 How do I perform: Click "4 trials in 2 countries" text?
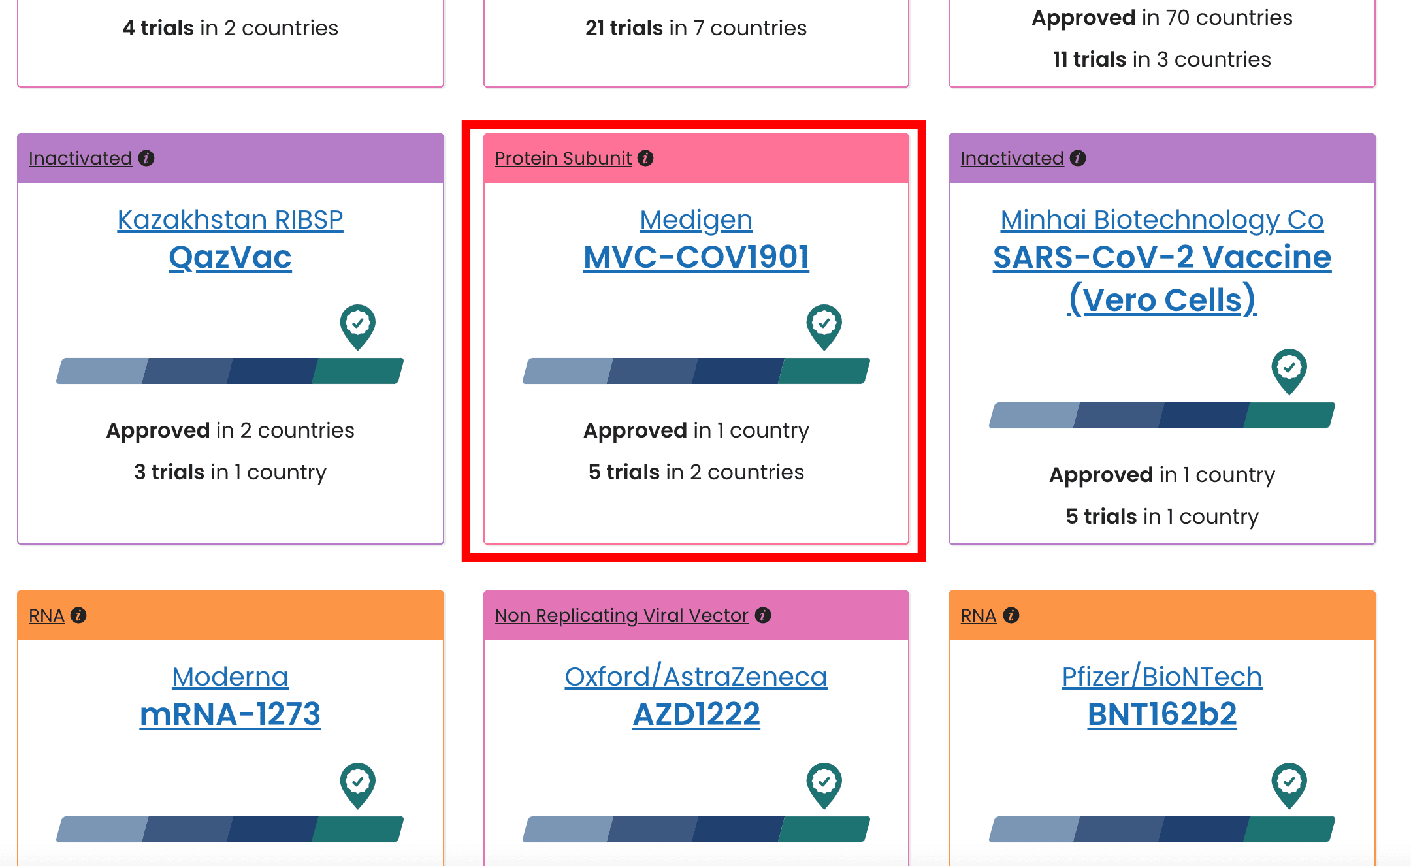(x=230, y=28)
